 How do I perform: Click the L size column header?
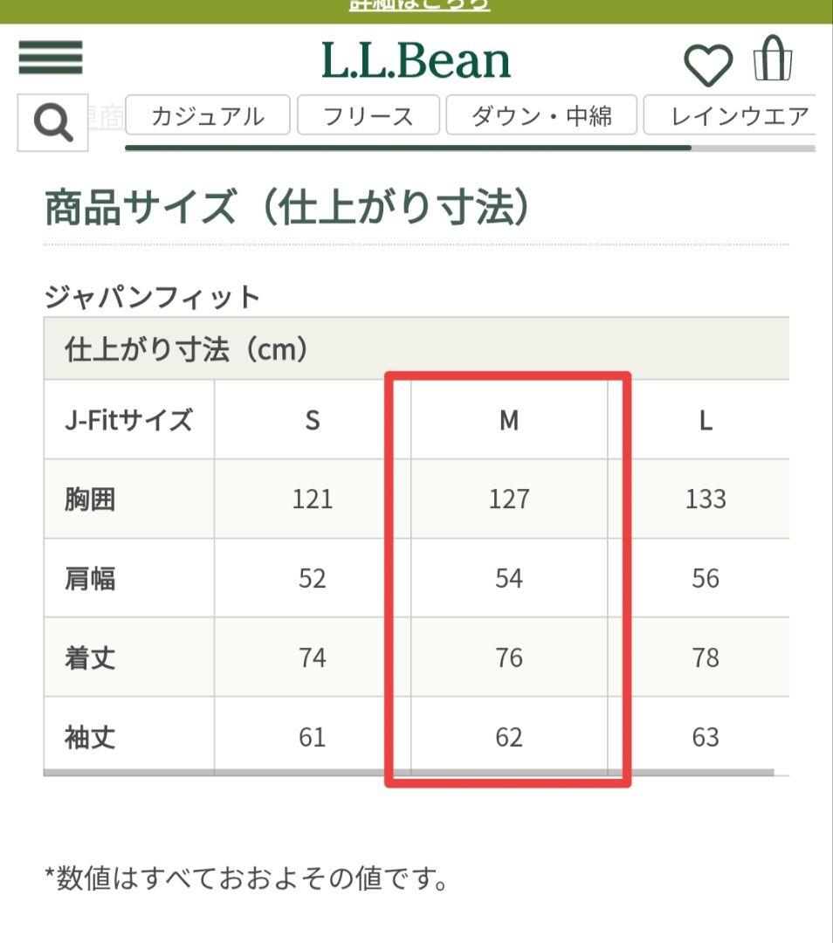coord(706,420)
